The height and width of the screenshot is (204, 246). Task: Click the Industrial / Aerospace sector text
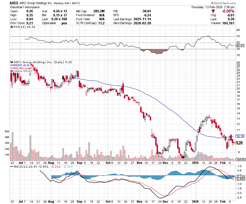(25, 7)
